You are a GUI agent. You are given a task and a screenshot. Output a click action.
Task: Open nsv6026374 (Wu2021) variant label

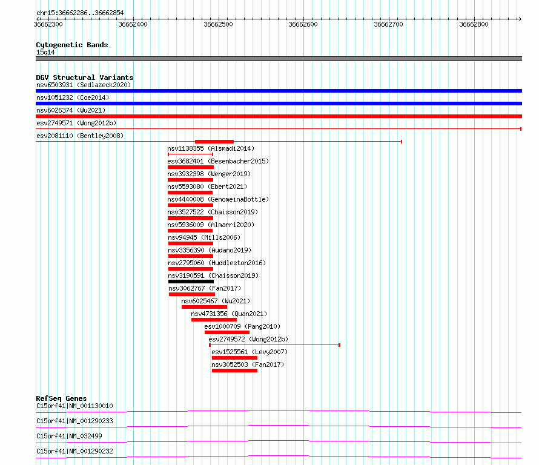[x=71, y=110]
